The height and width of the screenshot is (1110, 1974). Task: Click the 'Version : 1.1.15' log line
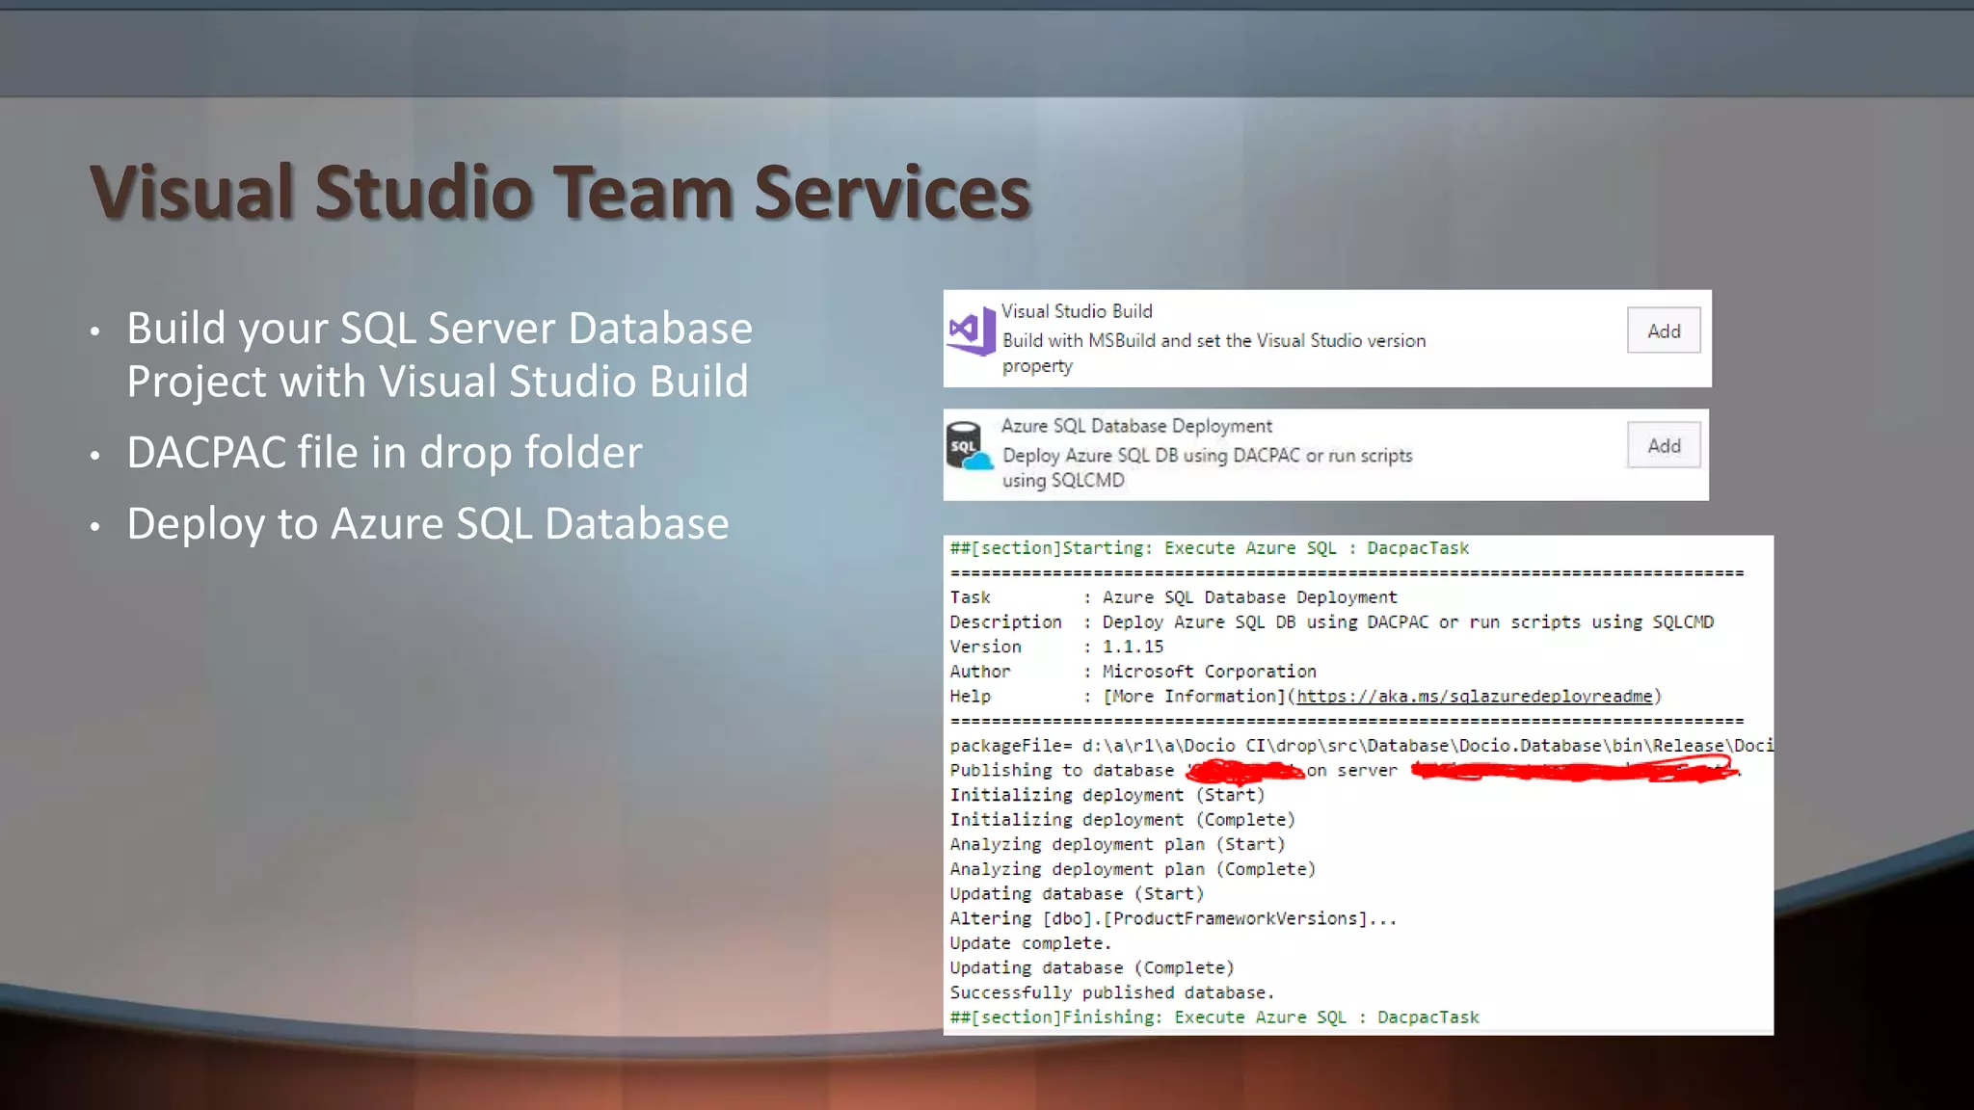[1056, 647]
